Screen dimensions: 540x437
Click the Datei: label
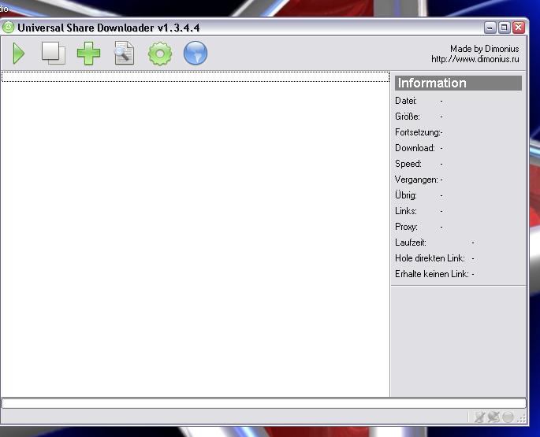click(x=406, y=101)
